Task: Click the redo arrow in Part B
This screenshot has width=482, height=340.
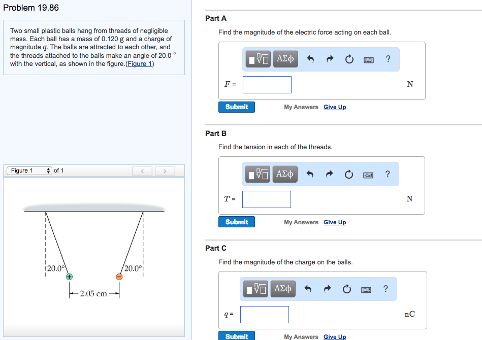Action: pos(329,175)
